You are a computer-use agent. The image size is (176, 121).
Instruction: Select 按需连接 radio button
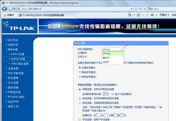(x=80, y=89)
